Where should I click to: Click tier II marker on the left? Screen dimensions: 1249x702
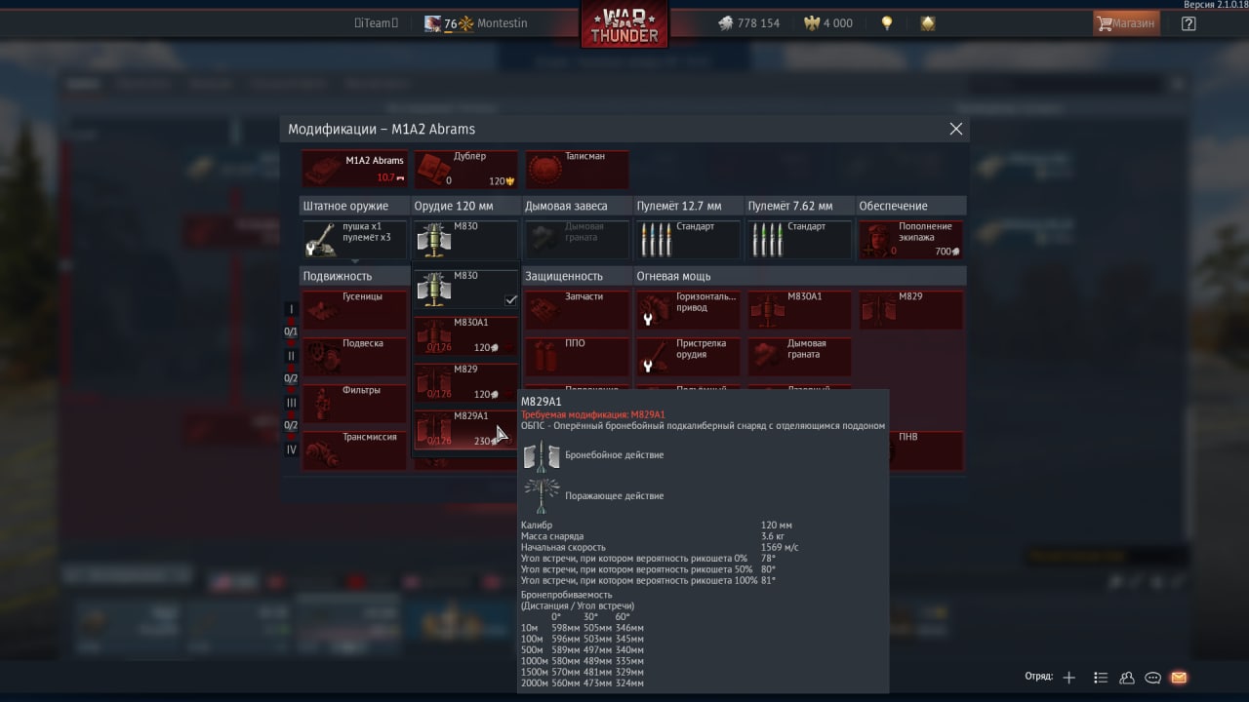click(x=291, y=356)
